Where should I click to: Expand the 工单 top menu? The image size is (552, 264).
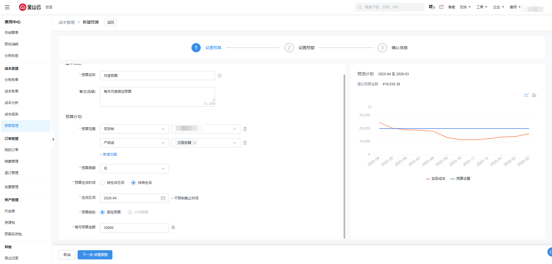[x=482, y=7]
